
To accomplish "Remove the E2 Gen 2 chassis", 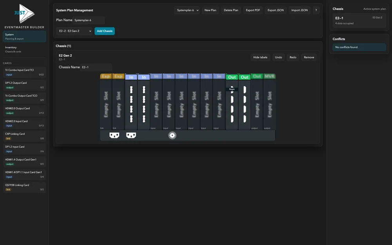I will tap(309, 57).
